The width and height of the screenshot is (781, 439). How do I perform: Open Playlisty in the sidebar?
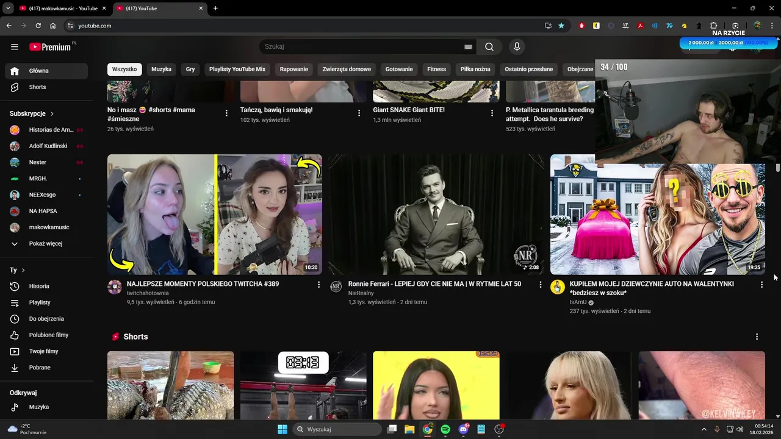coord(46,302)
